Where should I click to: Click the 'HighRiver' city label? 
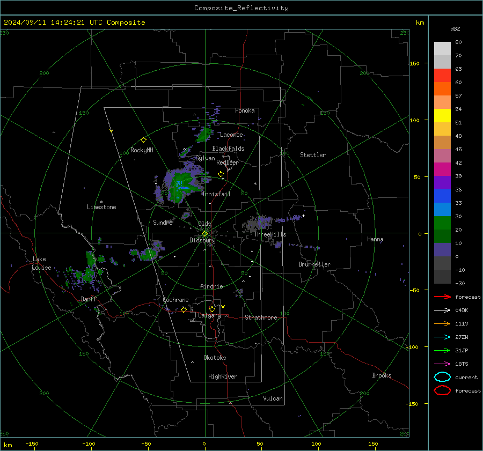coord(223,376)
